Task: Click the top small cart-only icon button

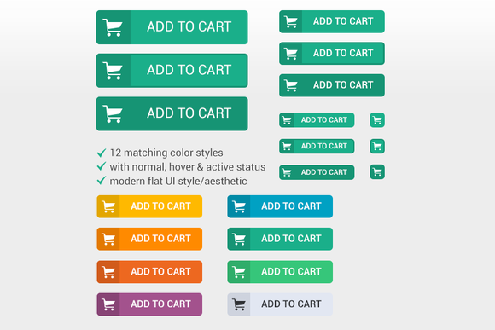Action: point(377,120)
